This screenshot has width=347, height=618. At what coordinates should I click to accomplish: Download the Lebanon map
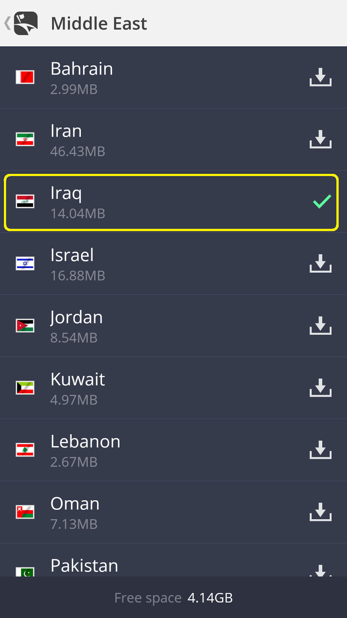320,450
